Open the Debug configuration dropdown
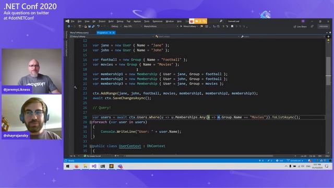 pyautogui.click(x=116, y=27)
